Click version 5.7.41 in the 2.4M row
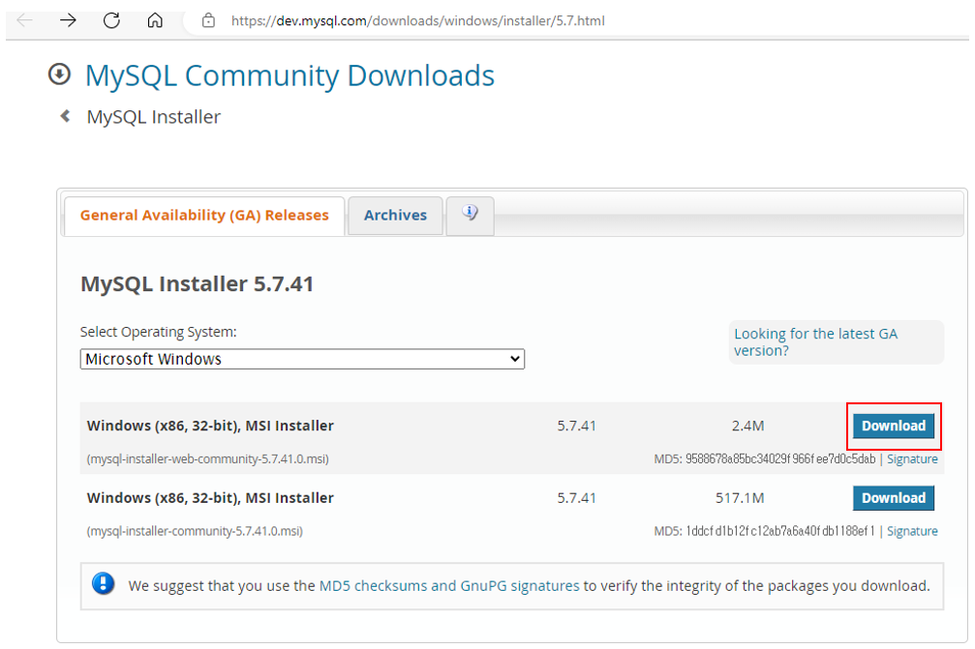 576,426
